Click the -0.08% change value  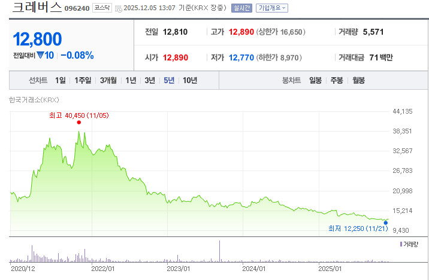click(x=77, y=56)
